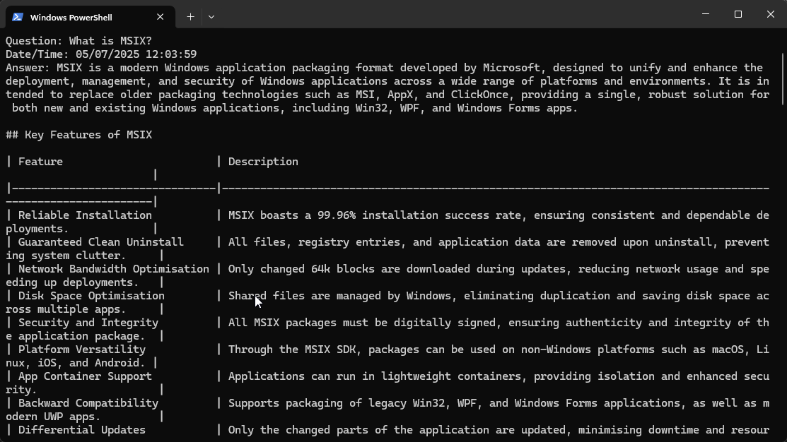
Task: Click the line 'Question: What is MSIX?'
Action: 78,41
